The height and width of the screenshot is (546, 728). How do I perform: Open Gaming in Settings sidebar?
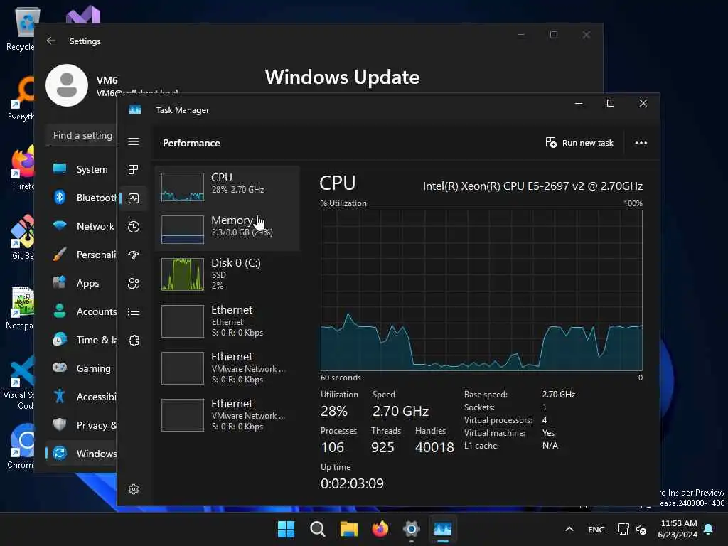(82, 368)
